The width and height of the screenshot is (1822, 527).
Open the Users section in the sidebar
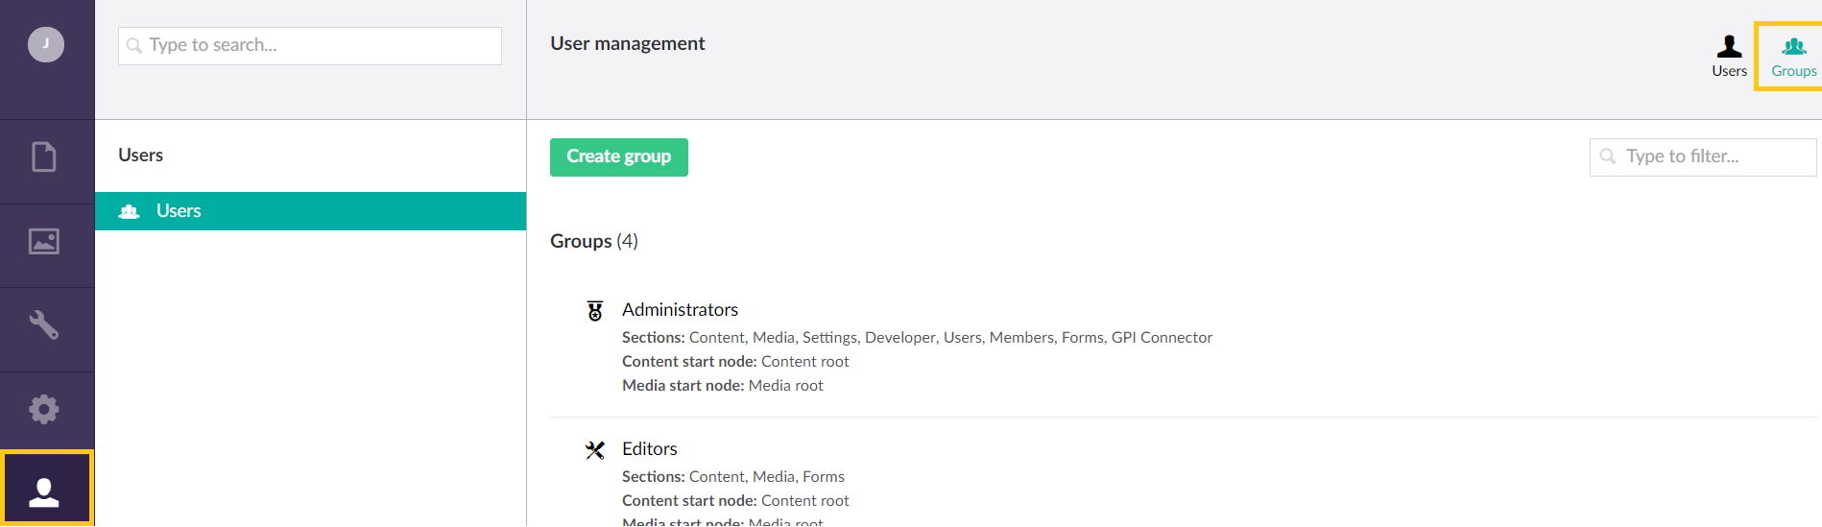(44, 491)
